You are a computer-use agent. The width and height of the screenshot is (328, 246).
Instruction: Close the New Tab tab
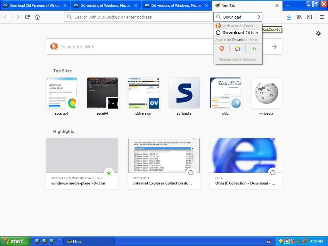click(x=277, y=5)
